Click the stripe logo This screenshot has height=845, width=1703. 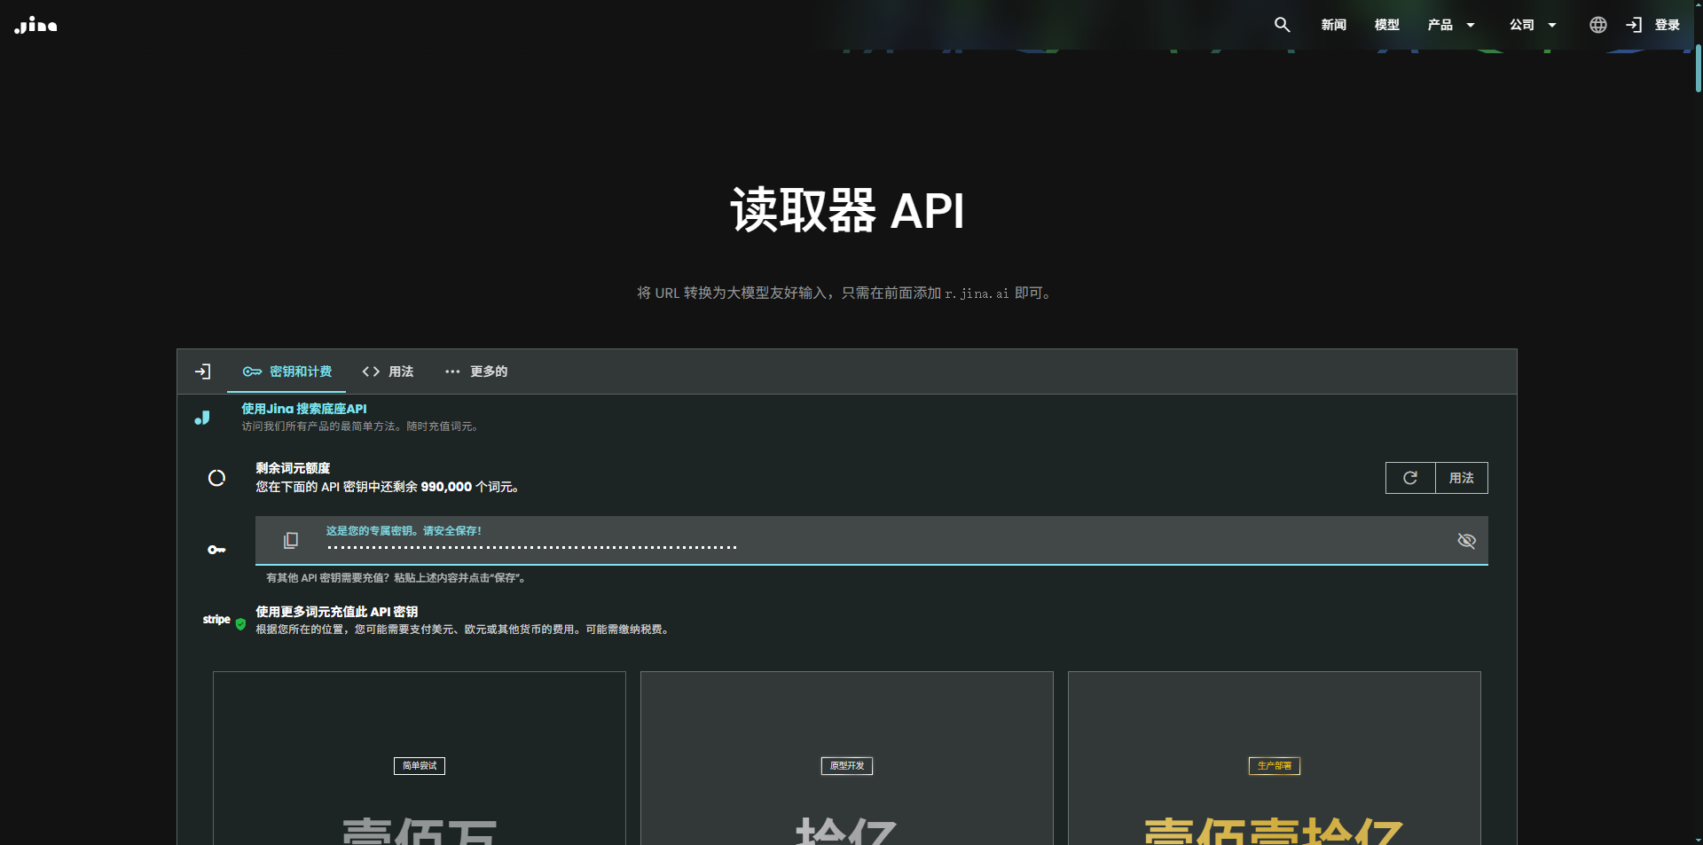pyautogui.click(x=216, y=620)
